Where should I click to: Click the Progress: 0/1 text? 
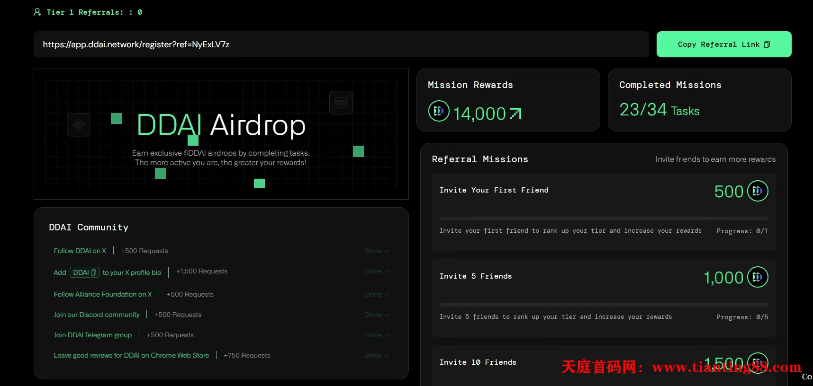742,231
